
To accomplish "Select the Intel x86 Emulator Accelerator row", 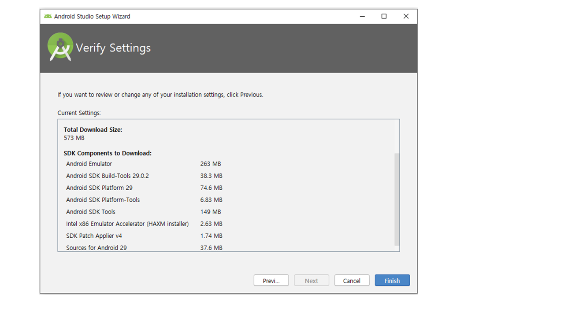I will pos(127,224).
